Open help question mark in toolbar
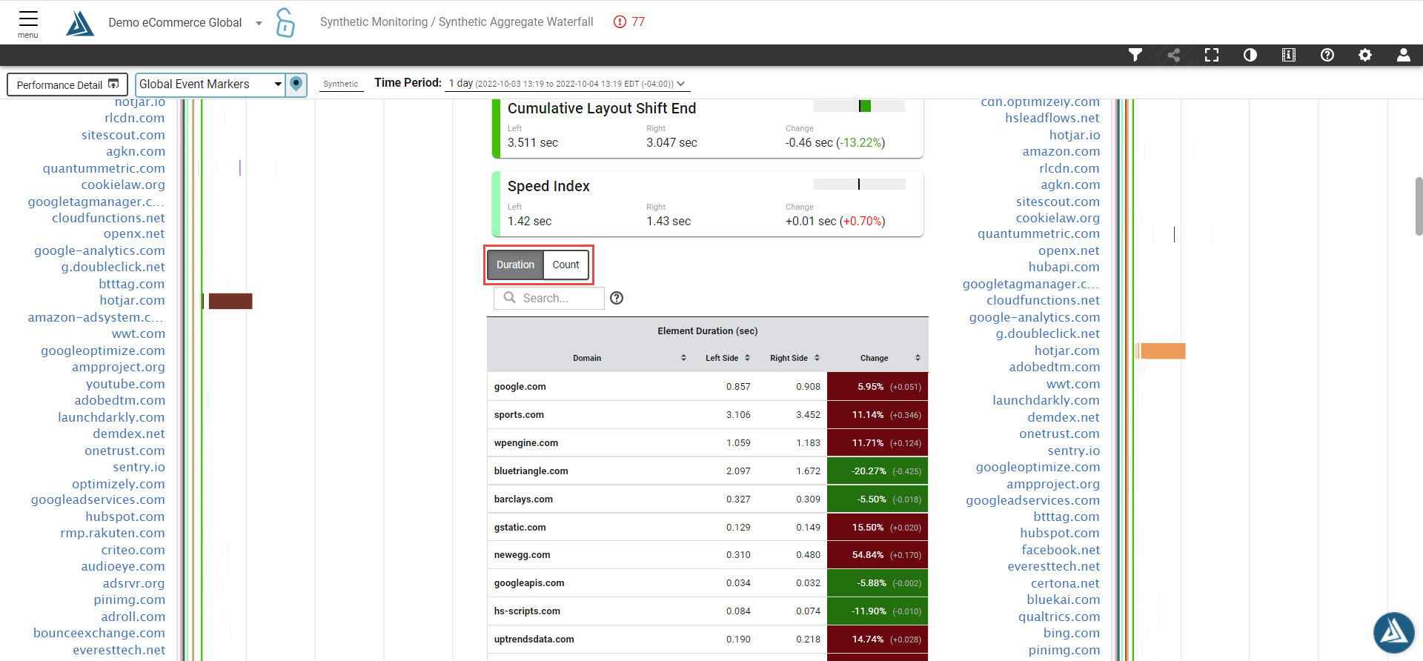 click(x=1327, y=55)
